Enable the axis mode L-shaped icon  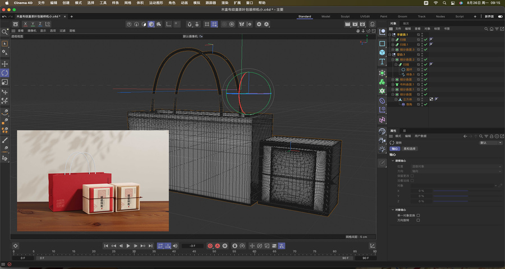[168, 24]
